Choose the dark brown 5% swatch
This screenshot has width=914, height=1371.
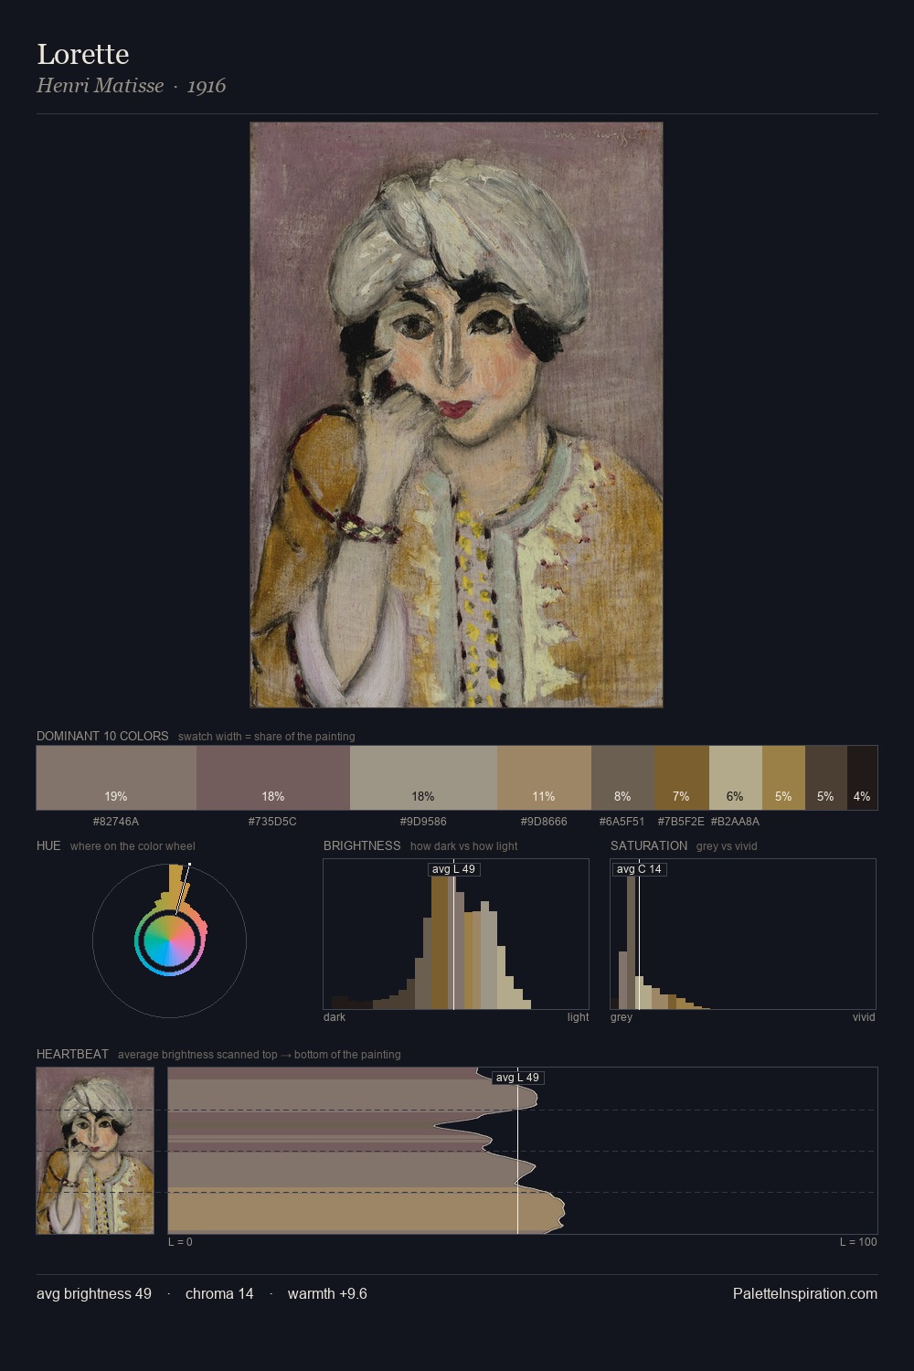click(x=826, y=778)
